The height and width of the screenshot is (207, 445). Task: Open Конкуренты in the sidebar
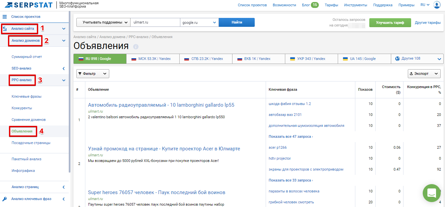click(22, 108)
